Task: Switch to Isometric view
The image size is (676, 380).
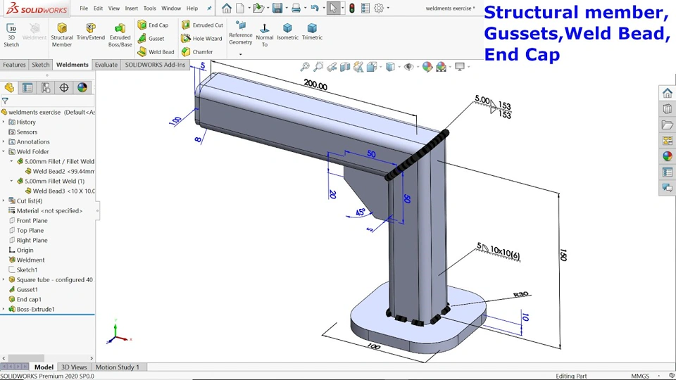Action: (x=287, y=32)
